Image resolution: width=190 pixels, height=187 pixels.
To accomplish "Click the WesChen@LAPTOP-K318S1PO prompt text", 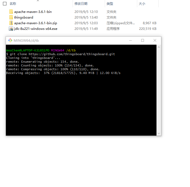I will [x=28, y=50].
